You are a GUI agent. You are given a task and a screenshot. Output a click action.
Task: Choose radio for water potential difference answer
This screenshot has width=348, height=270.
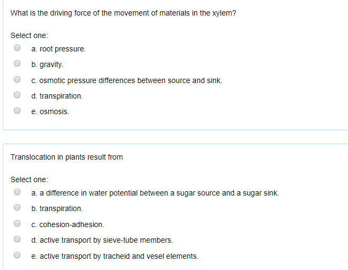click(x=17, y=192)
